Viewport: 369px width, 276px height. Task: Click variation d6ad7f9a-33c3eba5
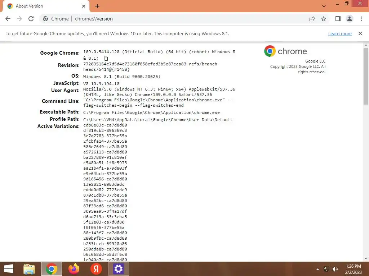[105, 217]
